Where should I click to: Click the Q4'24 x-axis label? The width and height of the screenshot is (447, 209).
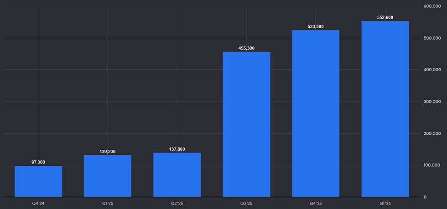[x=38, y=204]
